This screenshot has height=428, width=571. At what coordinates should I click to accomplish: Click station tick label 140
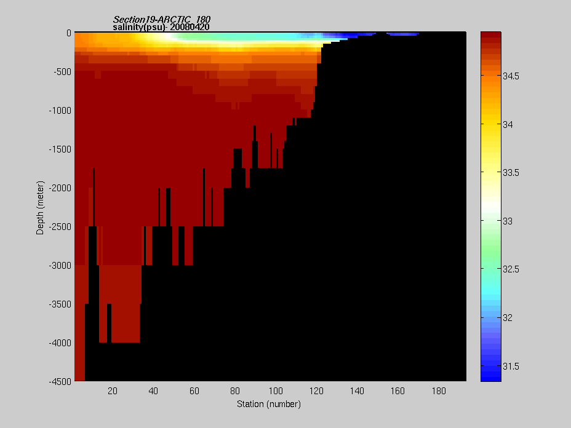click(357, 391)
